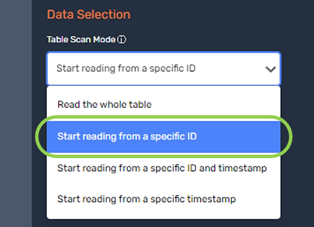The height and width of the screenshot is (227, 314).
Task: Click dark panel area right of dropdown list
Action: coord(297,152)
